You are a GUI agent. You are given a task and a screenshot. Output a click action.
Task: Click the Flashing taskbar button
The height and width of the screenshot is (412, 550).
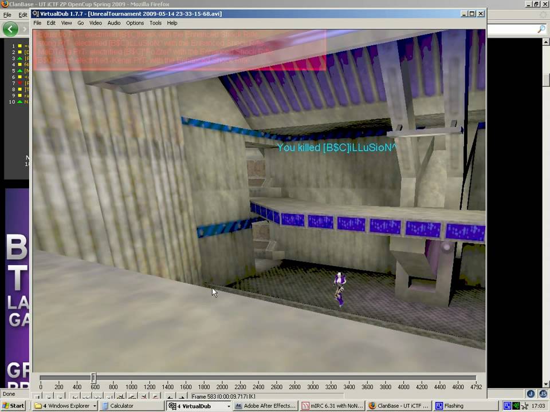[x=466, y=406]
